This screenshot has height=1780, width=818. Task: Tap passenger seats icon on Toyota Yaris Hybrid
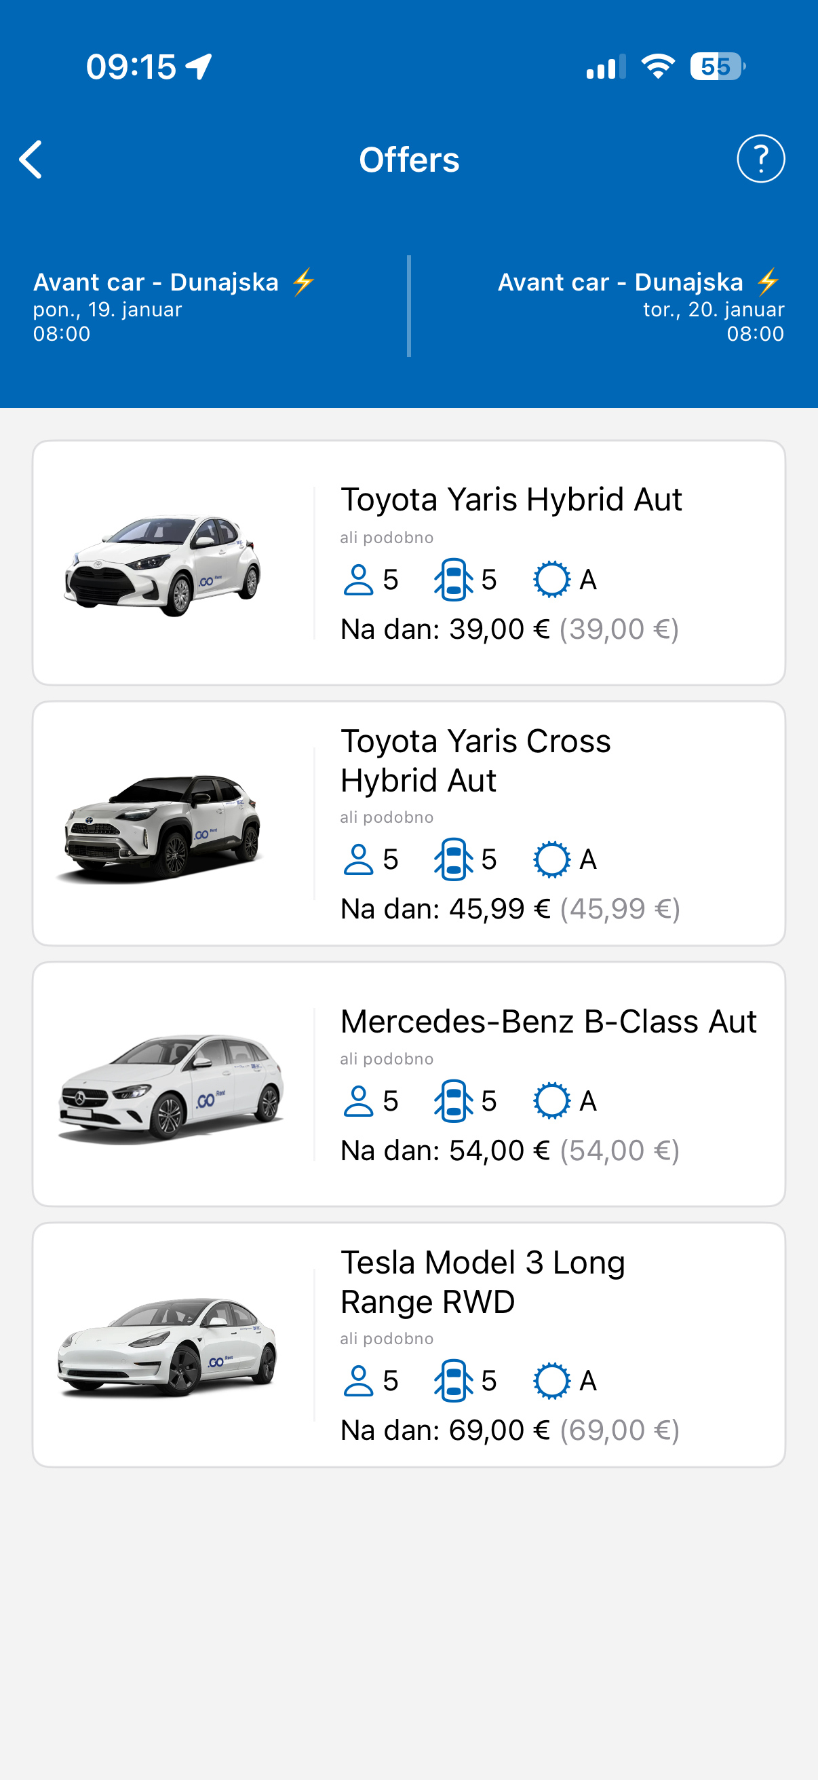pyautogui.click(x=358, y=580)
